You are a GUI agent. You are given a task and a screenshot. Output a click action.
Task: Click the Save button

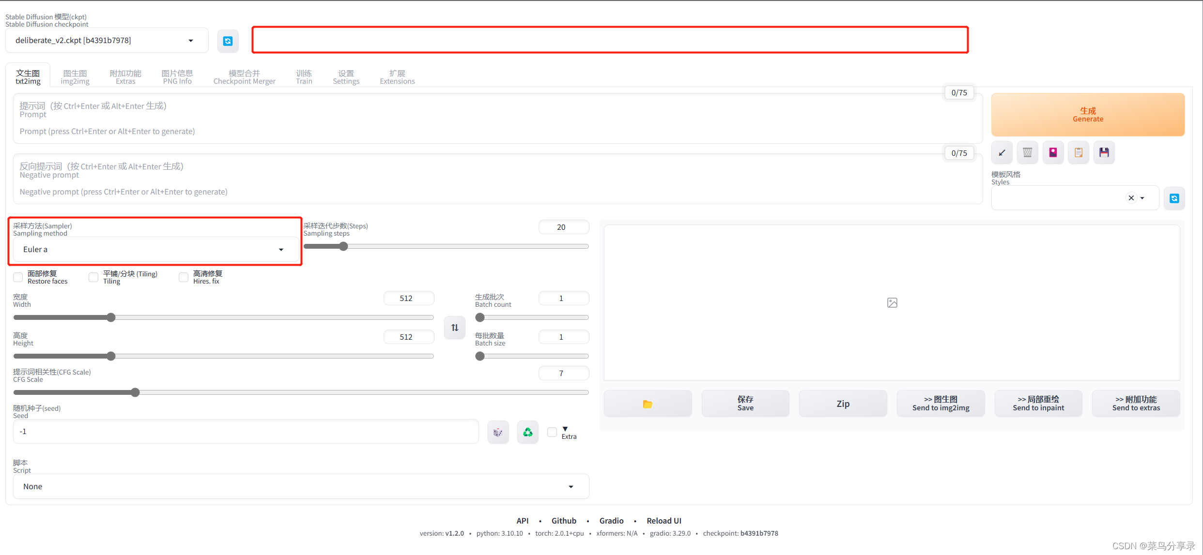click(745, 404)
